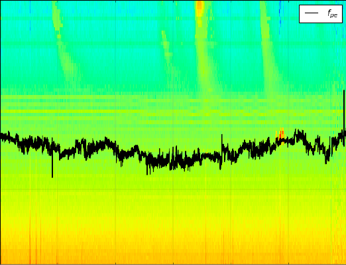Click the orange region at plot bottom
Image resolution: width=346 pixels, height=265 pixels.
click(173, 254)
